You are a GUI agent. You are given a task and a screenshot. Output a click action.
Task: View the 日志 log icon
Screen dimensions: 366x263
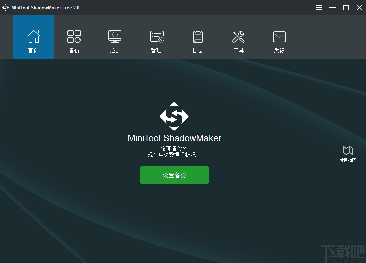(198, 36)
